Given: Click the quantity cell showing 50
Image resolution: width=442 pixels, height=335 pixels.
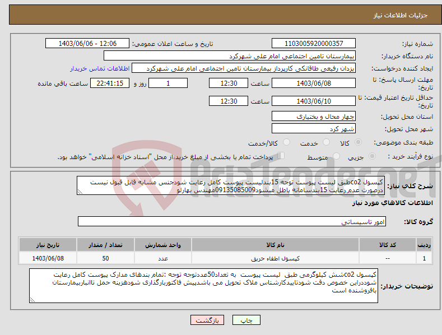Looking at the screenshot, I should point(105,258).
